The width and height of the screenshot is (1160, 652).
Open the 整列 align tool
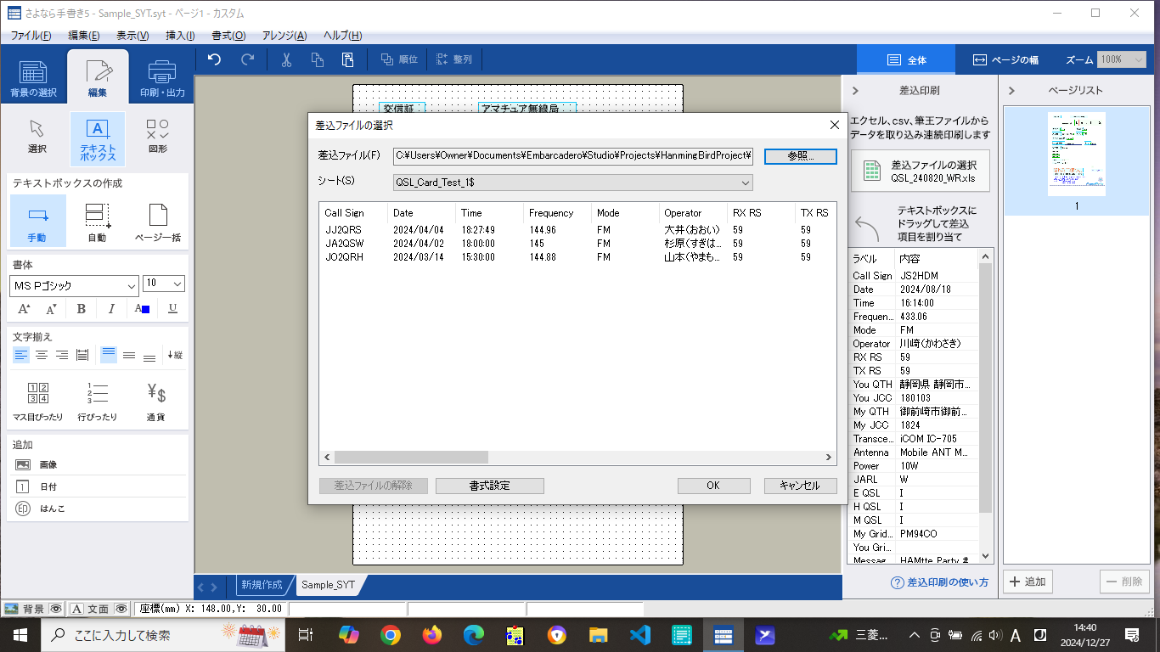point(454,59)
